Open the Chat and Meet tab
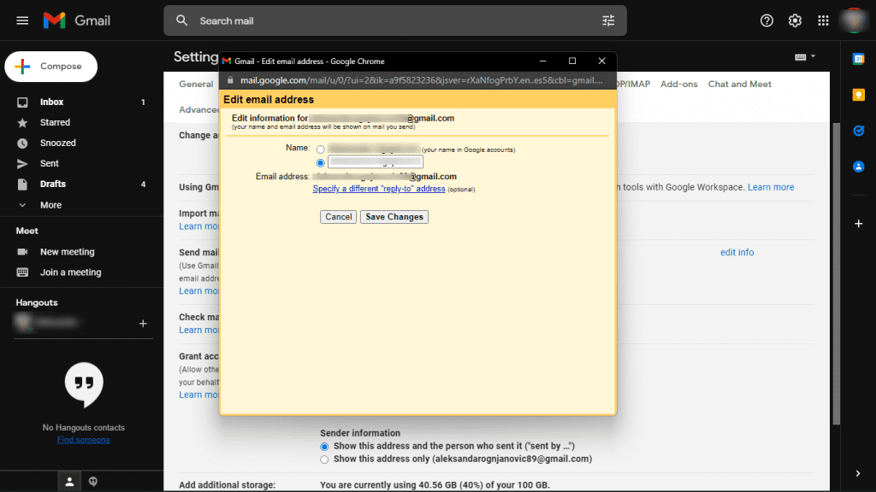This screenshot has width=876, height=492. point(739,85)
